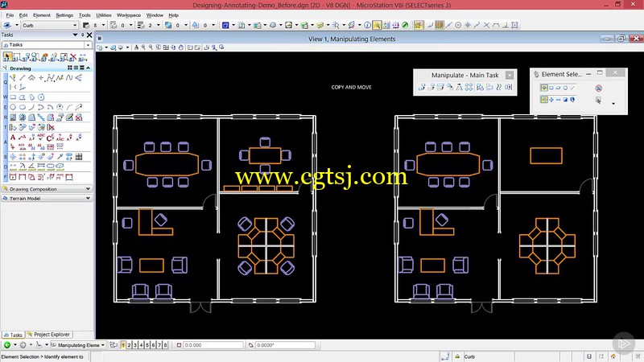Open the Help menu
644x362 pixels.
(x=173, y=15)
